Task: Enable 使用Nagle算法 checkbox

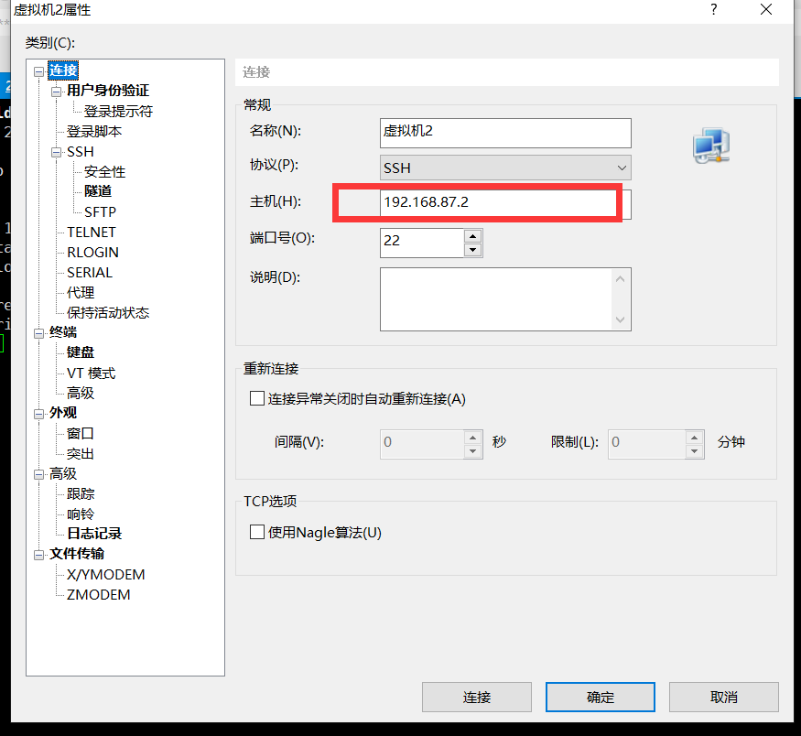Action: coord(257,532)
